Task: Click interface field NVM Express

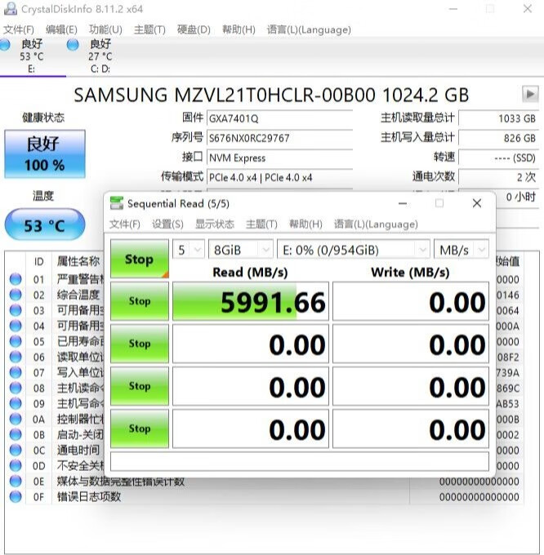Action: point(280,158)
